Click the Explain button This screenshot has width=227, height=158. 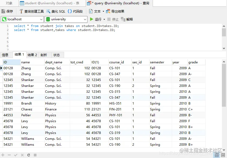(127, 19)
